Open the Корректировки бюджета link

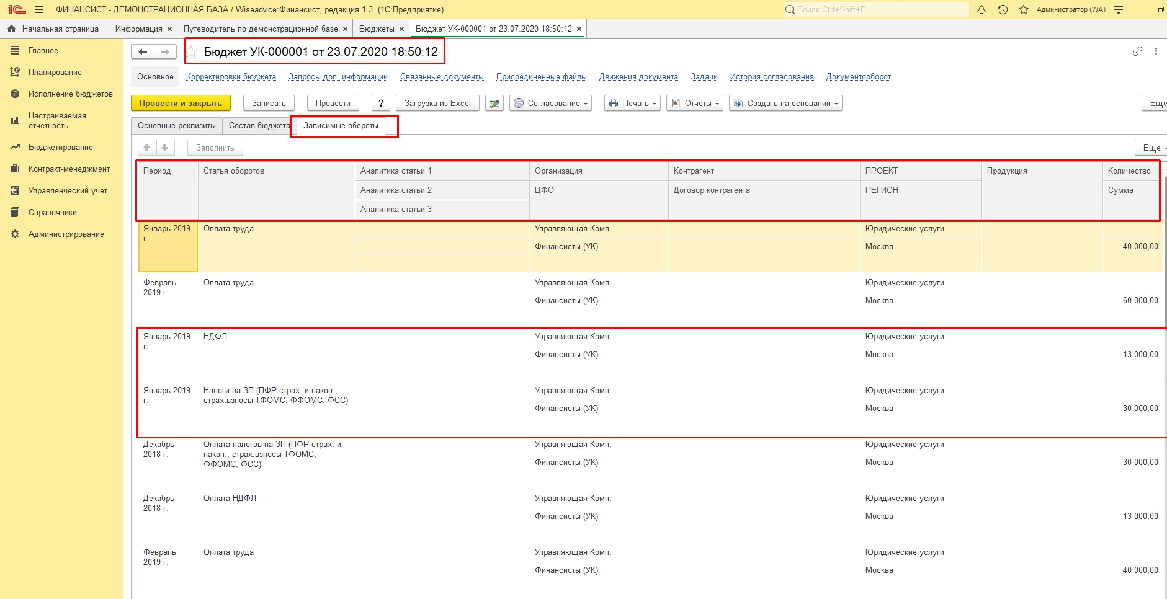[x=231, y=77]
